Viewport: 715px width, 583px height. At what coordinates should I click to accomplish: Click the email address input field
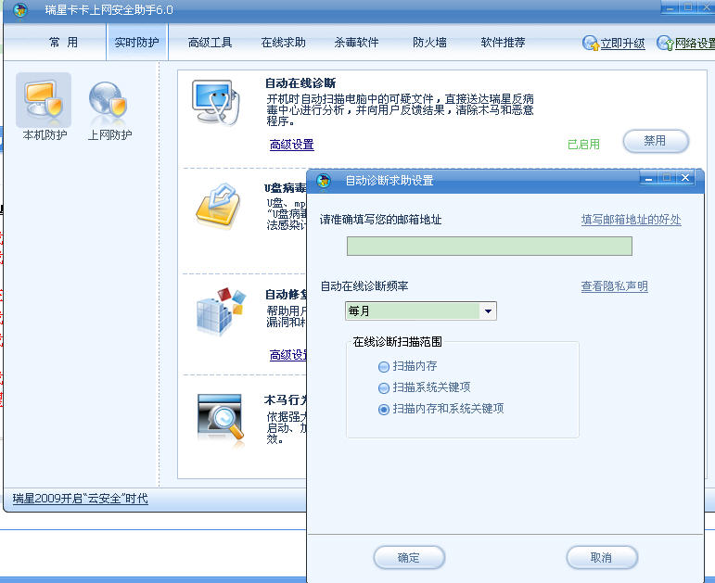point(490,247)
